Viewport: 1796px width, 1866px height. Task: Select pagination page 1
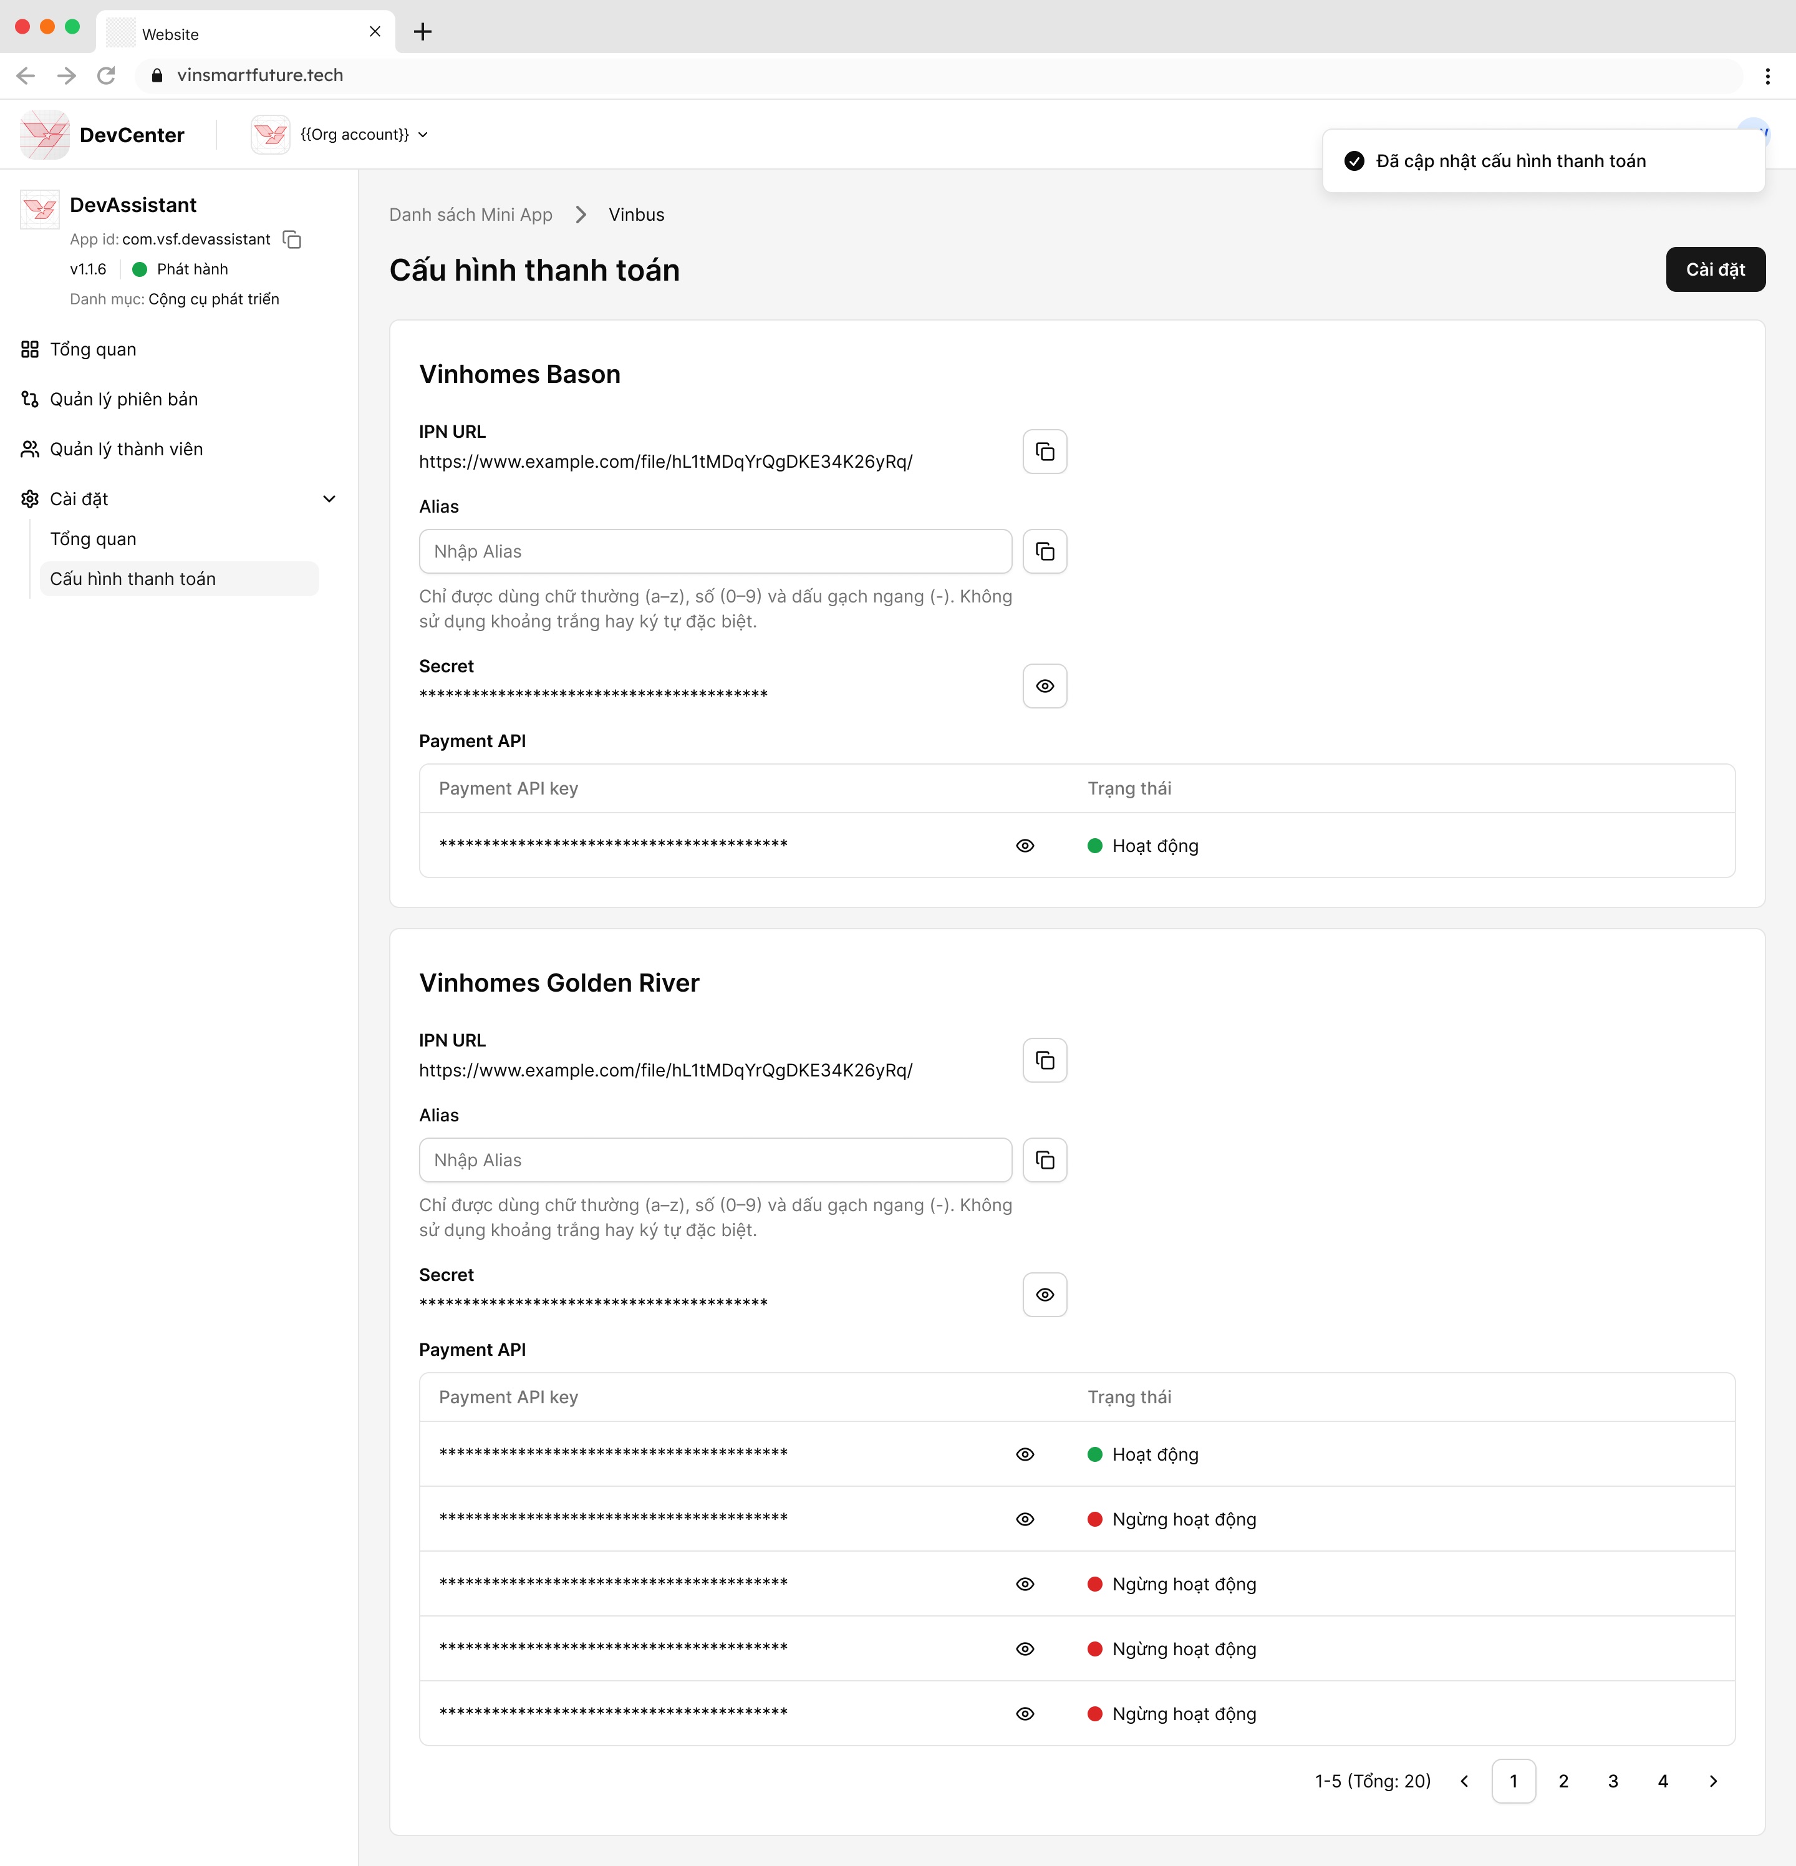(x=1514, y=1781)
